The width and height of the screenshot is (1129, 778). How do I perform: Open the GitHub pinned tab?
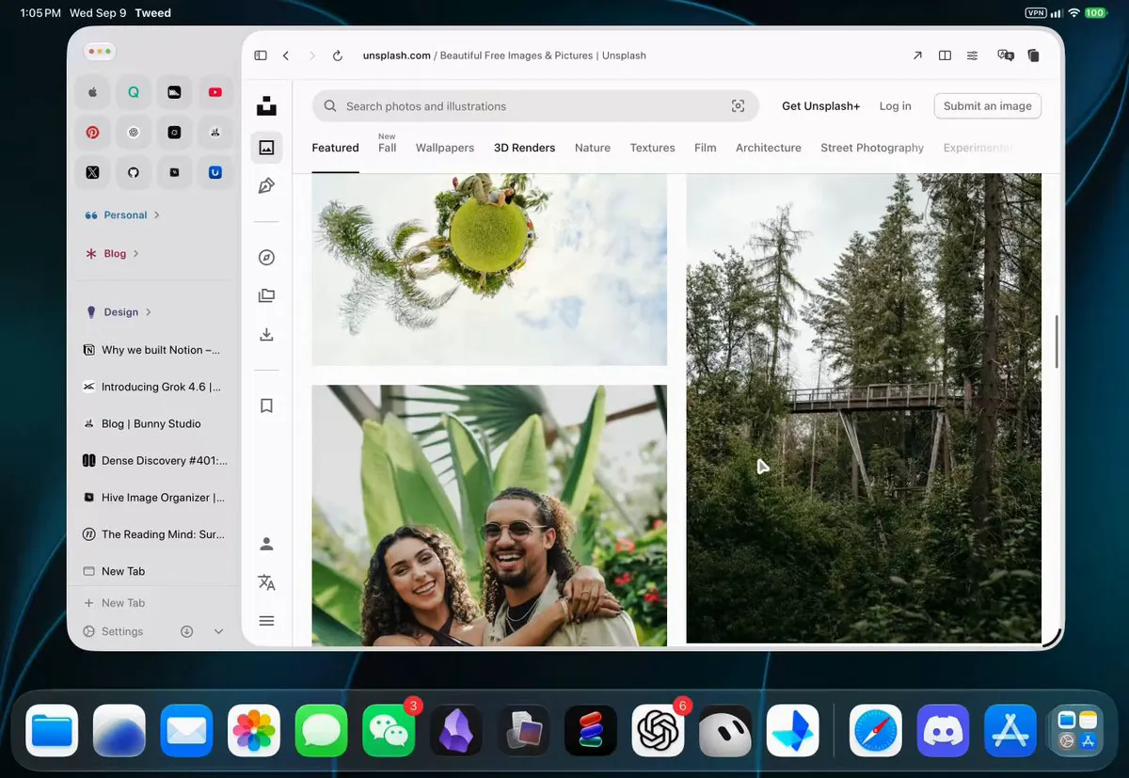[134, 173]
